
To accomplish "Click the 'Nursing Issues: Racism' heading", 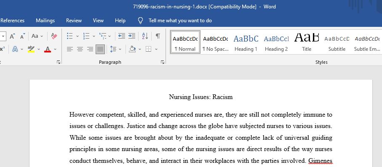I will point(201,97).
